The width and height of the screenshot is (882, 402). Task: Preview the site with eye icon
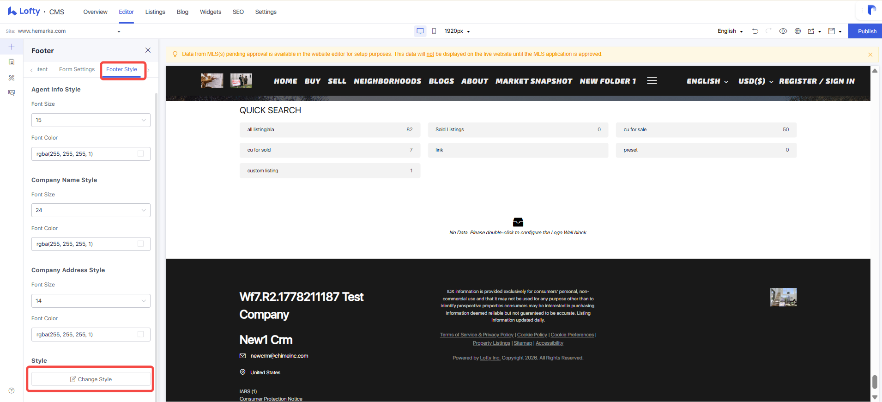click(x=783, y=31)
